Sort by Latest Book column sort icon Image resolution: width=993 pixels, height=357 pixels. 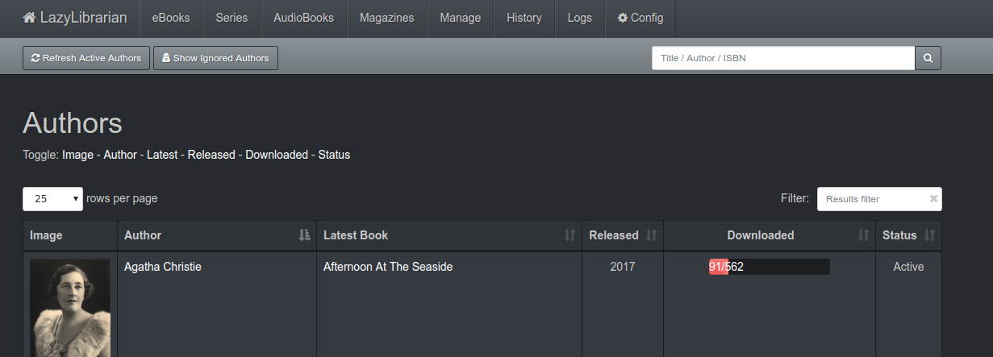pos(570,235)
